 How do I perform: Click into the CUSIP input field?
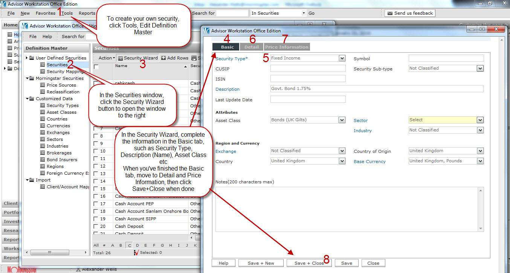tap(308, 69)
